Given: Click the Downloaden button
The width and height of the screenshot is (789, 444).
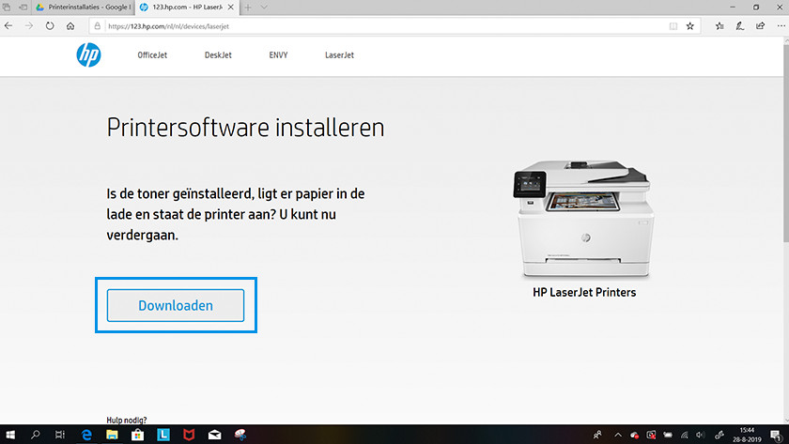Looking at the screenshot, I should point(176,306).
